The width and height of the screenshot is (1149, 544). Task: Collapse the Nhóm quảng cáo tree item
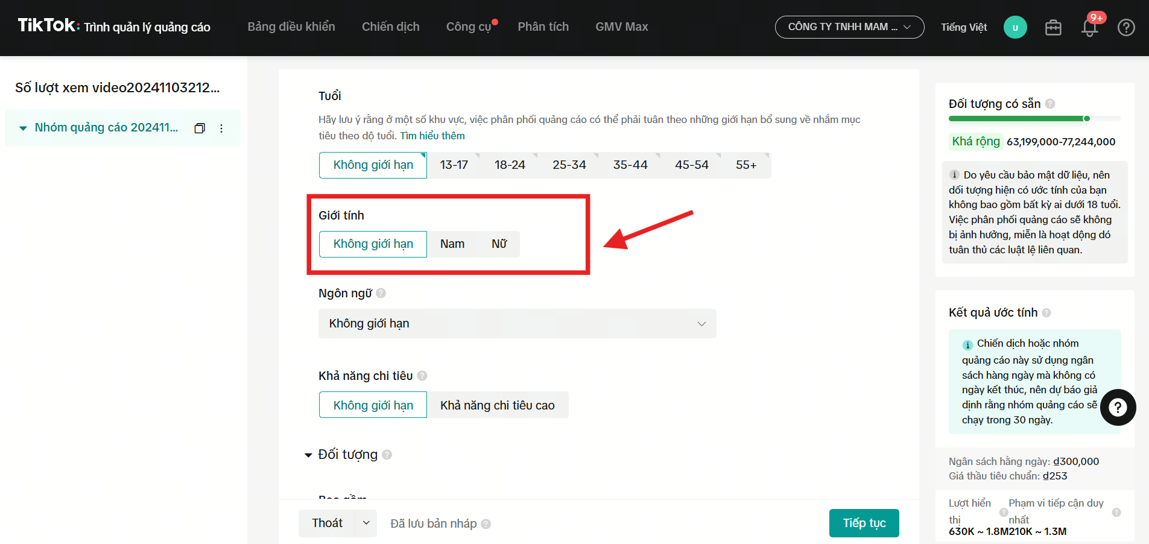click(x=23, y=128)
